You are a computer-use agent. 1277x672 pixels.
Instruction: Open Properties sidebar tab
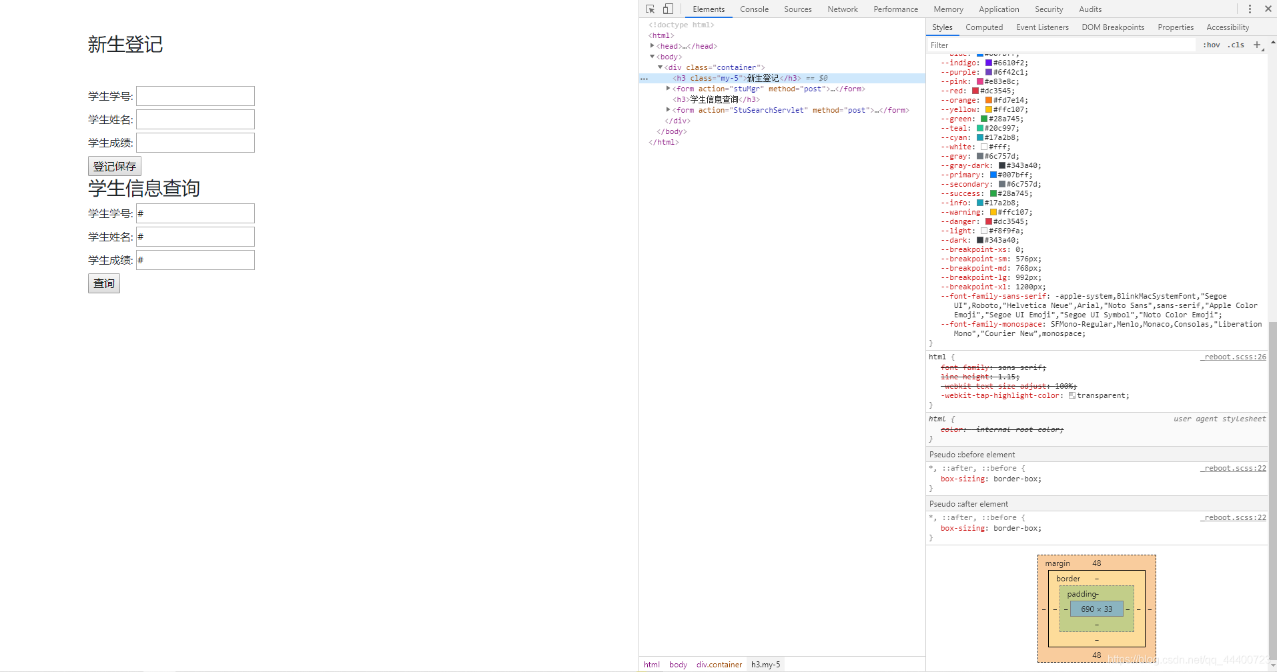click(x=1176, y=27)
